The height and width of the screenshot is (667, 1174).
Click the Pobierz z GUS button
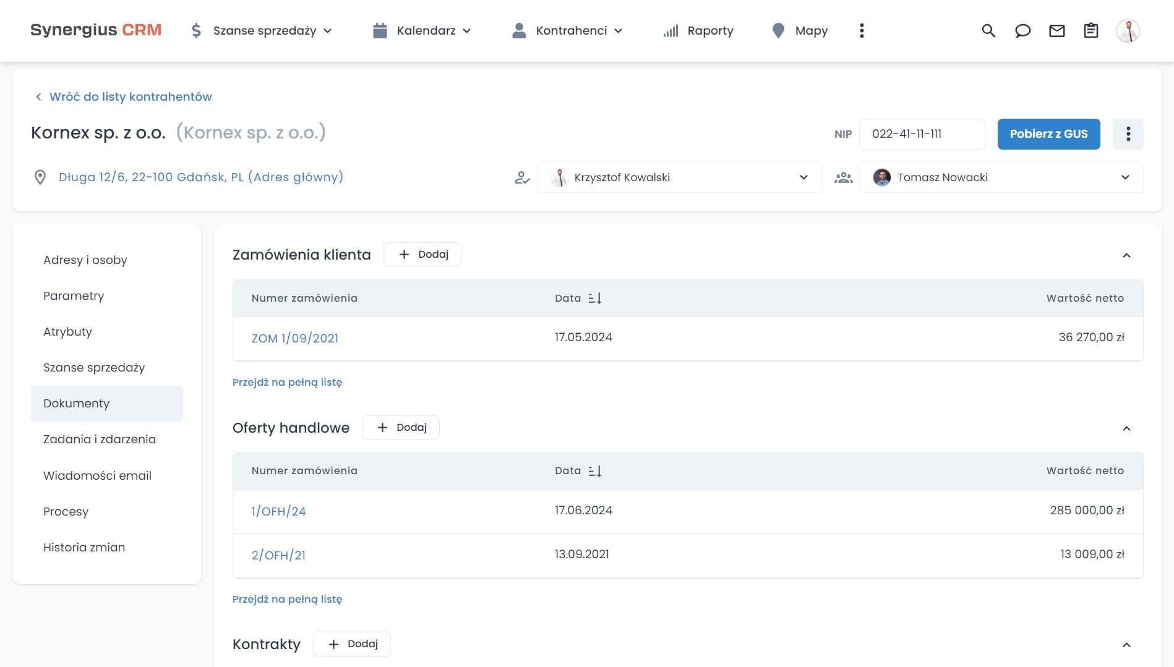point(1048,134)
